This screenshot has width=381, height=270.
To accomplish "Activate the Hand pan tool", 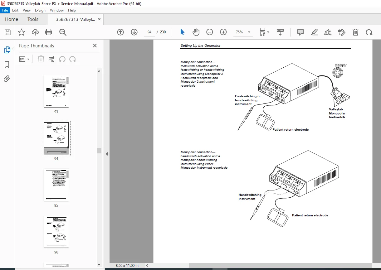I will 196,32.
